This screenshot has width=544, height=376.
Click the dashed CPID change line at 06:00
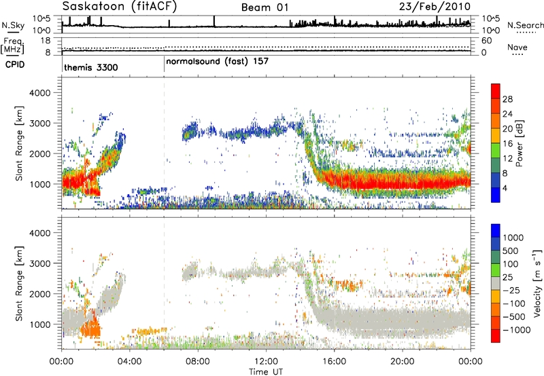point(164,143)
